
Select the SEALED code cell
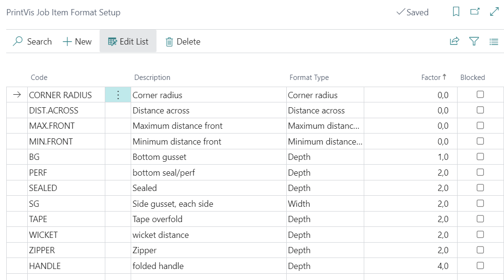coord(66,188)
